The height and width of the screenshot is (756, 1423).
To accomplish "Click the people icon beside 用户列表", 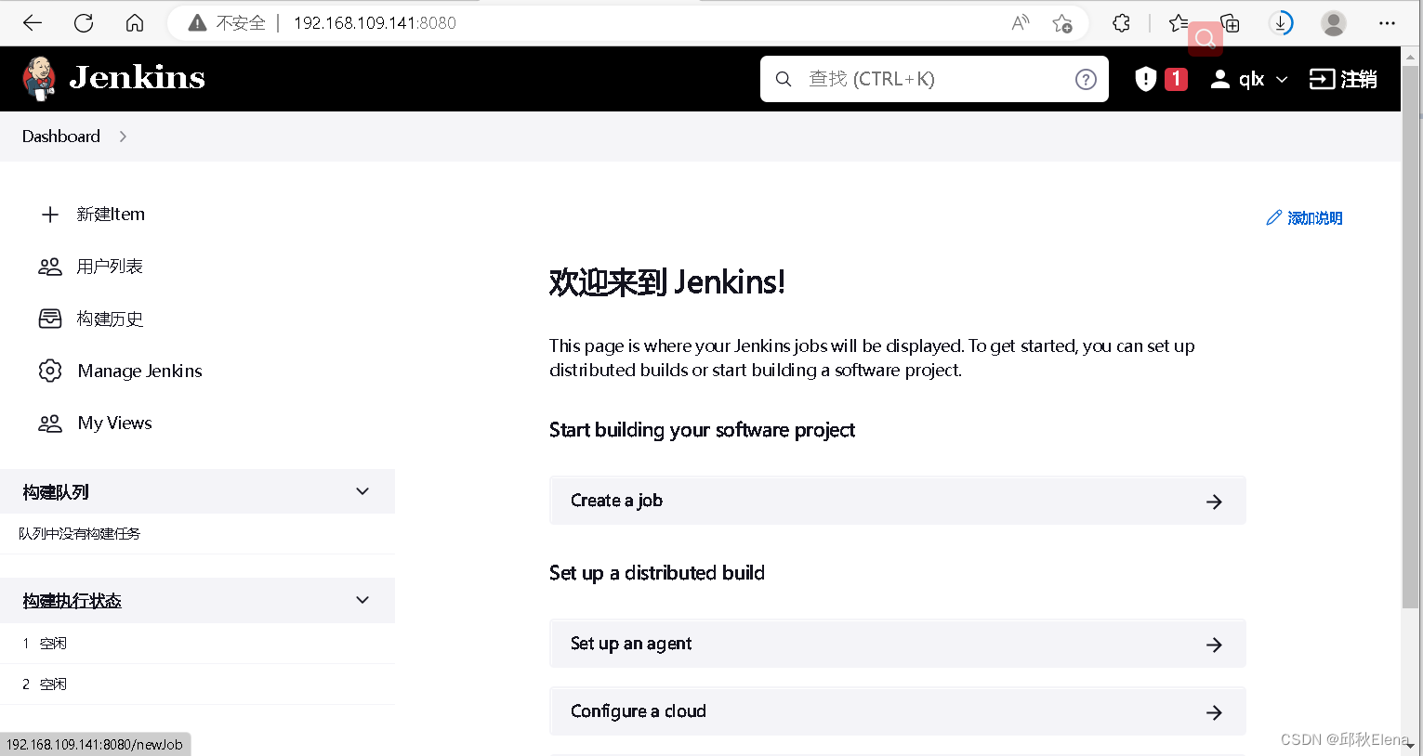I will pyautogui.click(x=50, y=267).
